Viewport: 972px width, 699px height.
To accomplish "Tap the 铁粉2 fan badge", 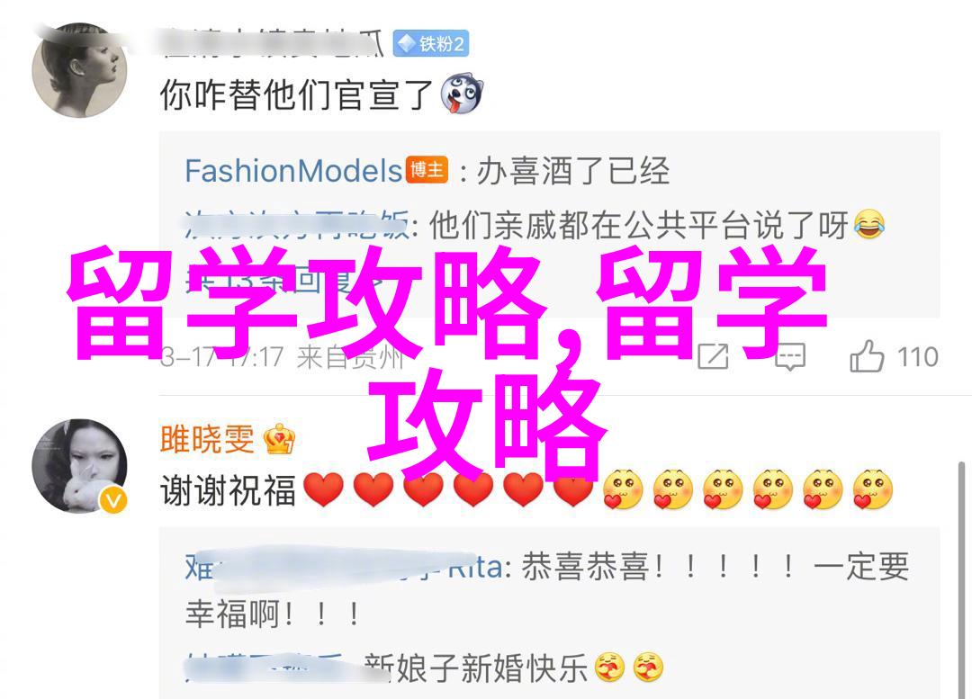I will click(431, 44).
